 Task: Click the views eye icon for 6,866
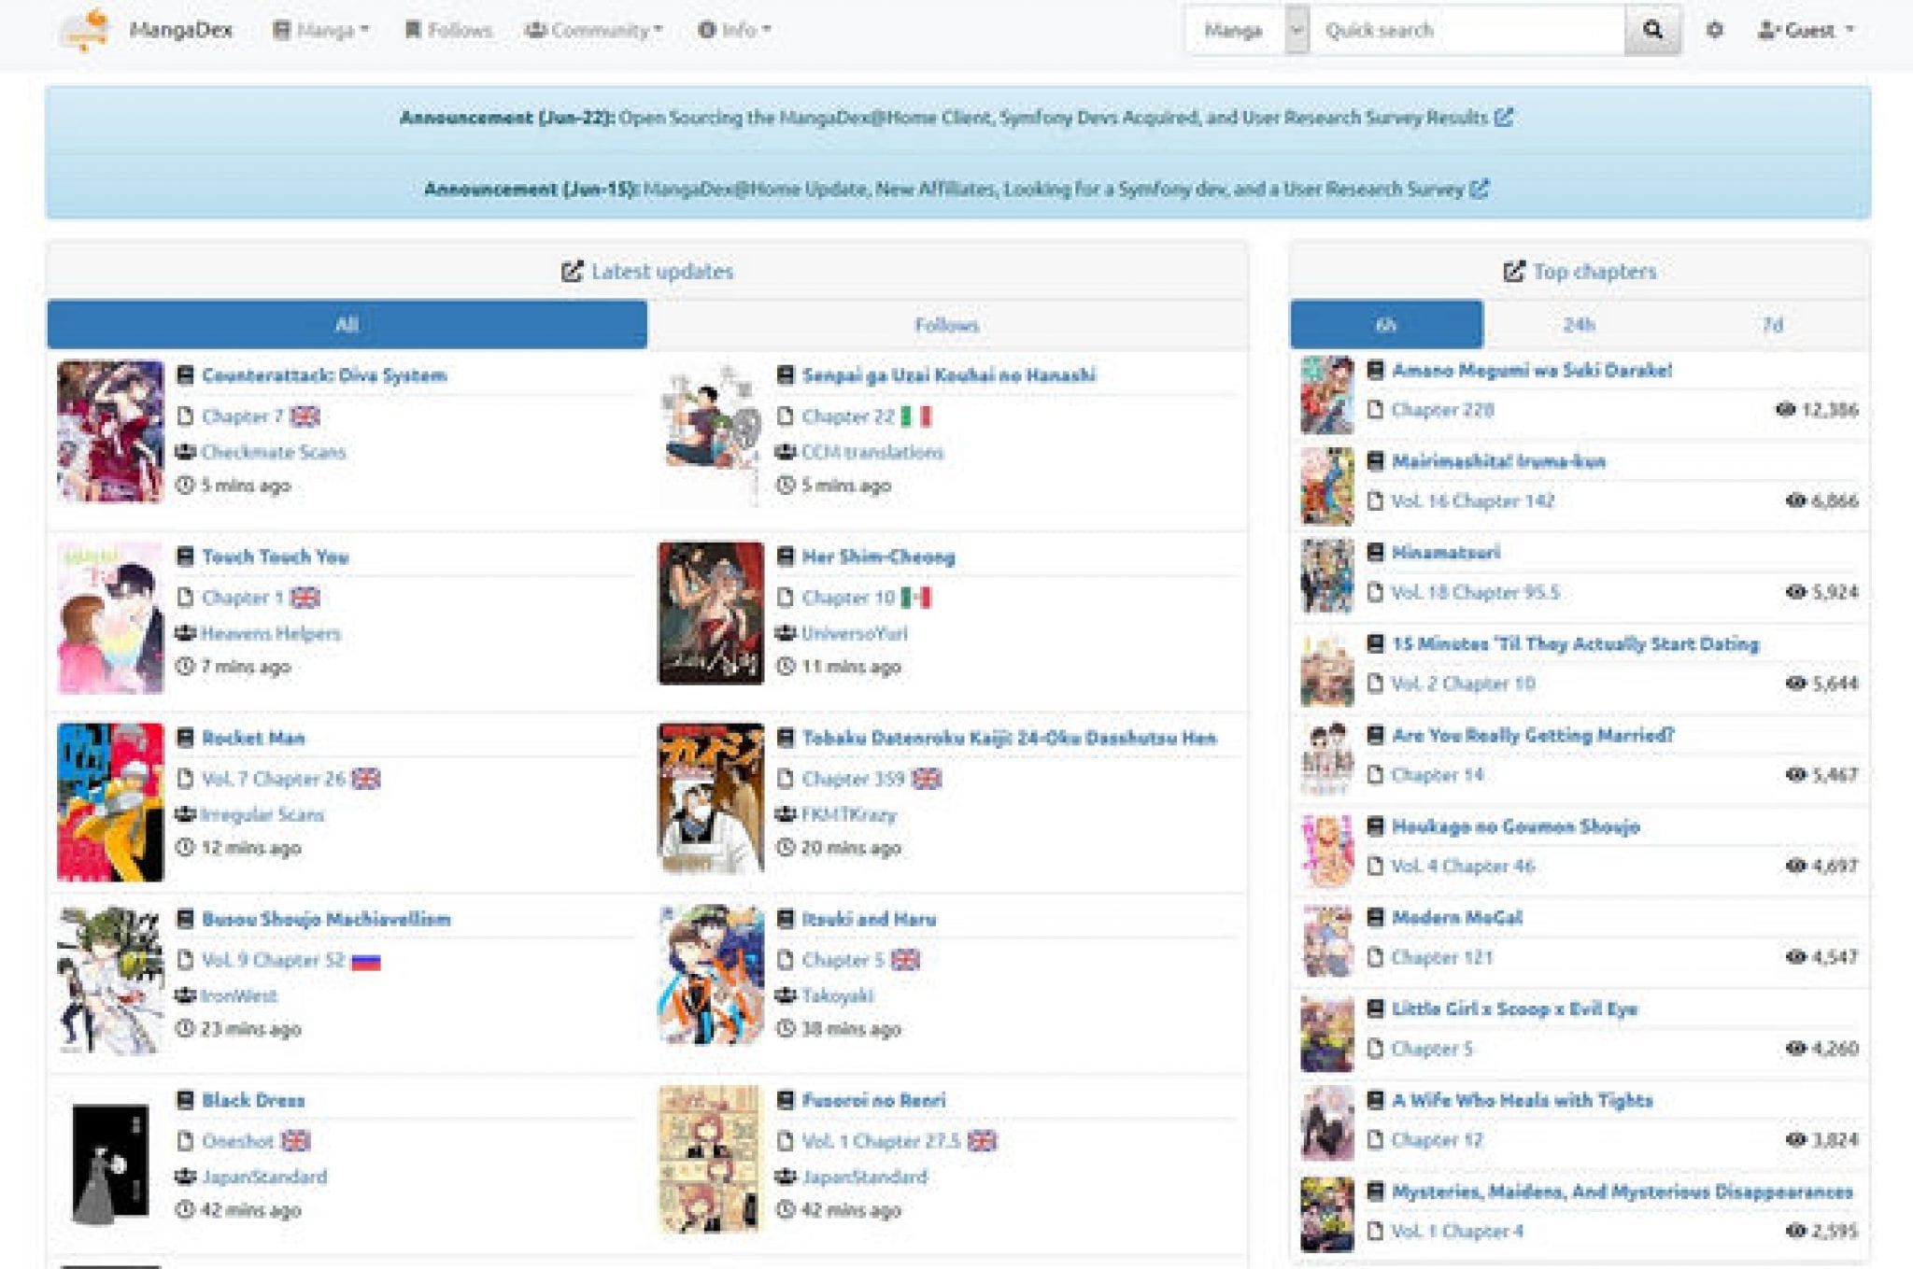[x=1795, y=501]
